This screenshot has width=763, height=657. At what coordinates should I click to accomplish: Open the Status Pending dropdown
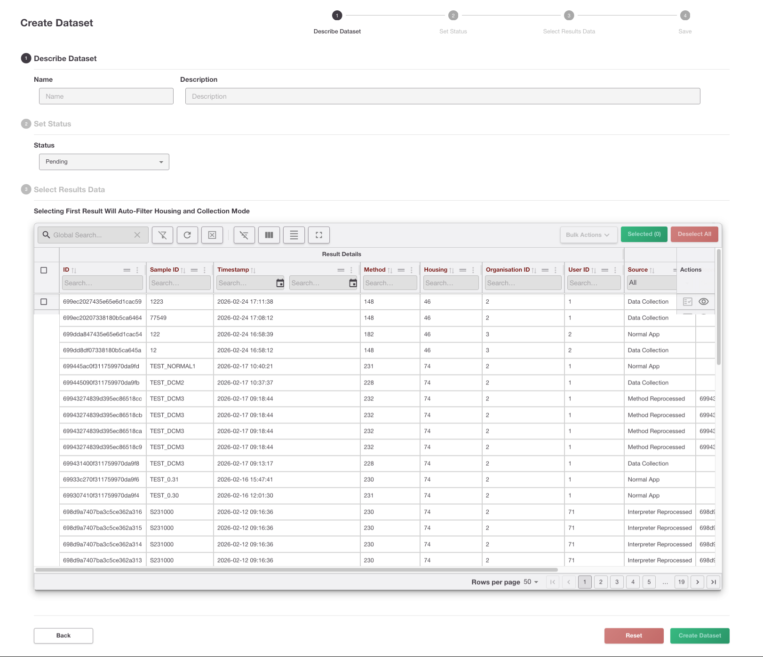coord(104,162)
